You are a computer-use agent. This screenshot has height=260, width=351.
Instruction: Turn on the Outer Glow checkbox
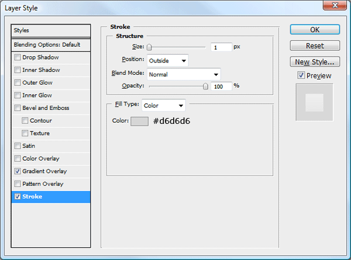tap(18, 83)
